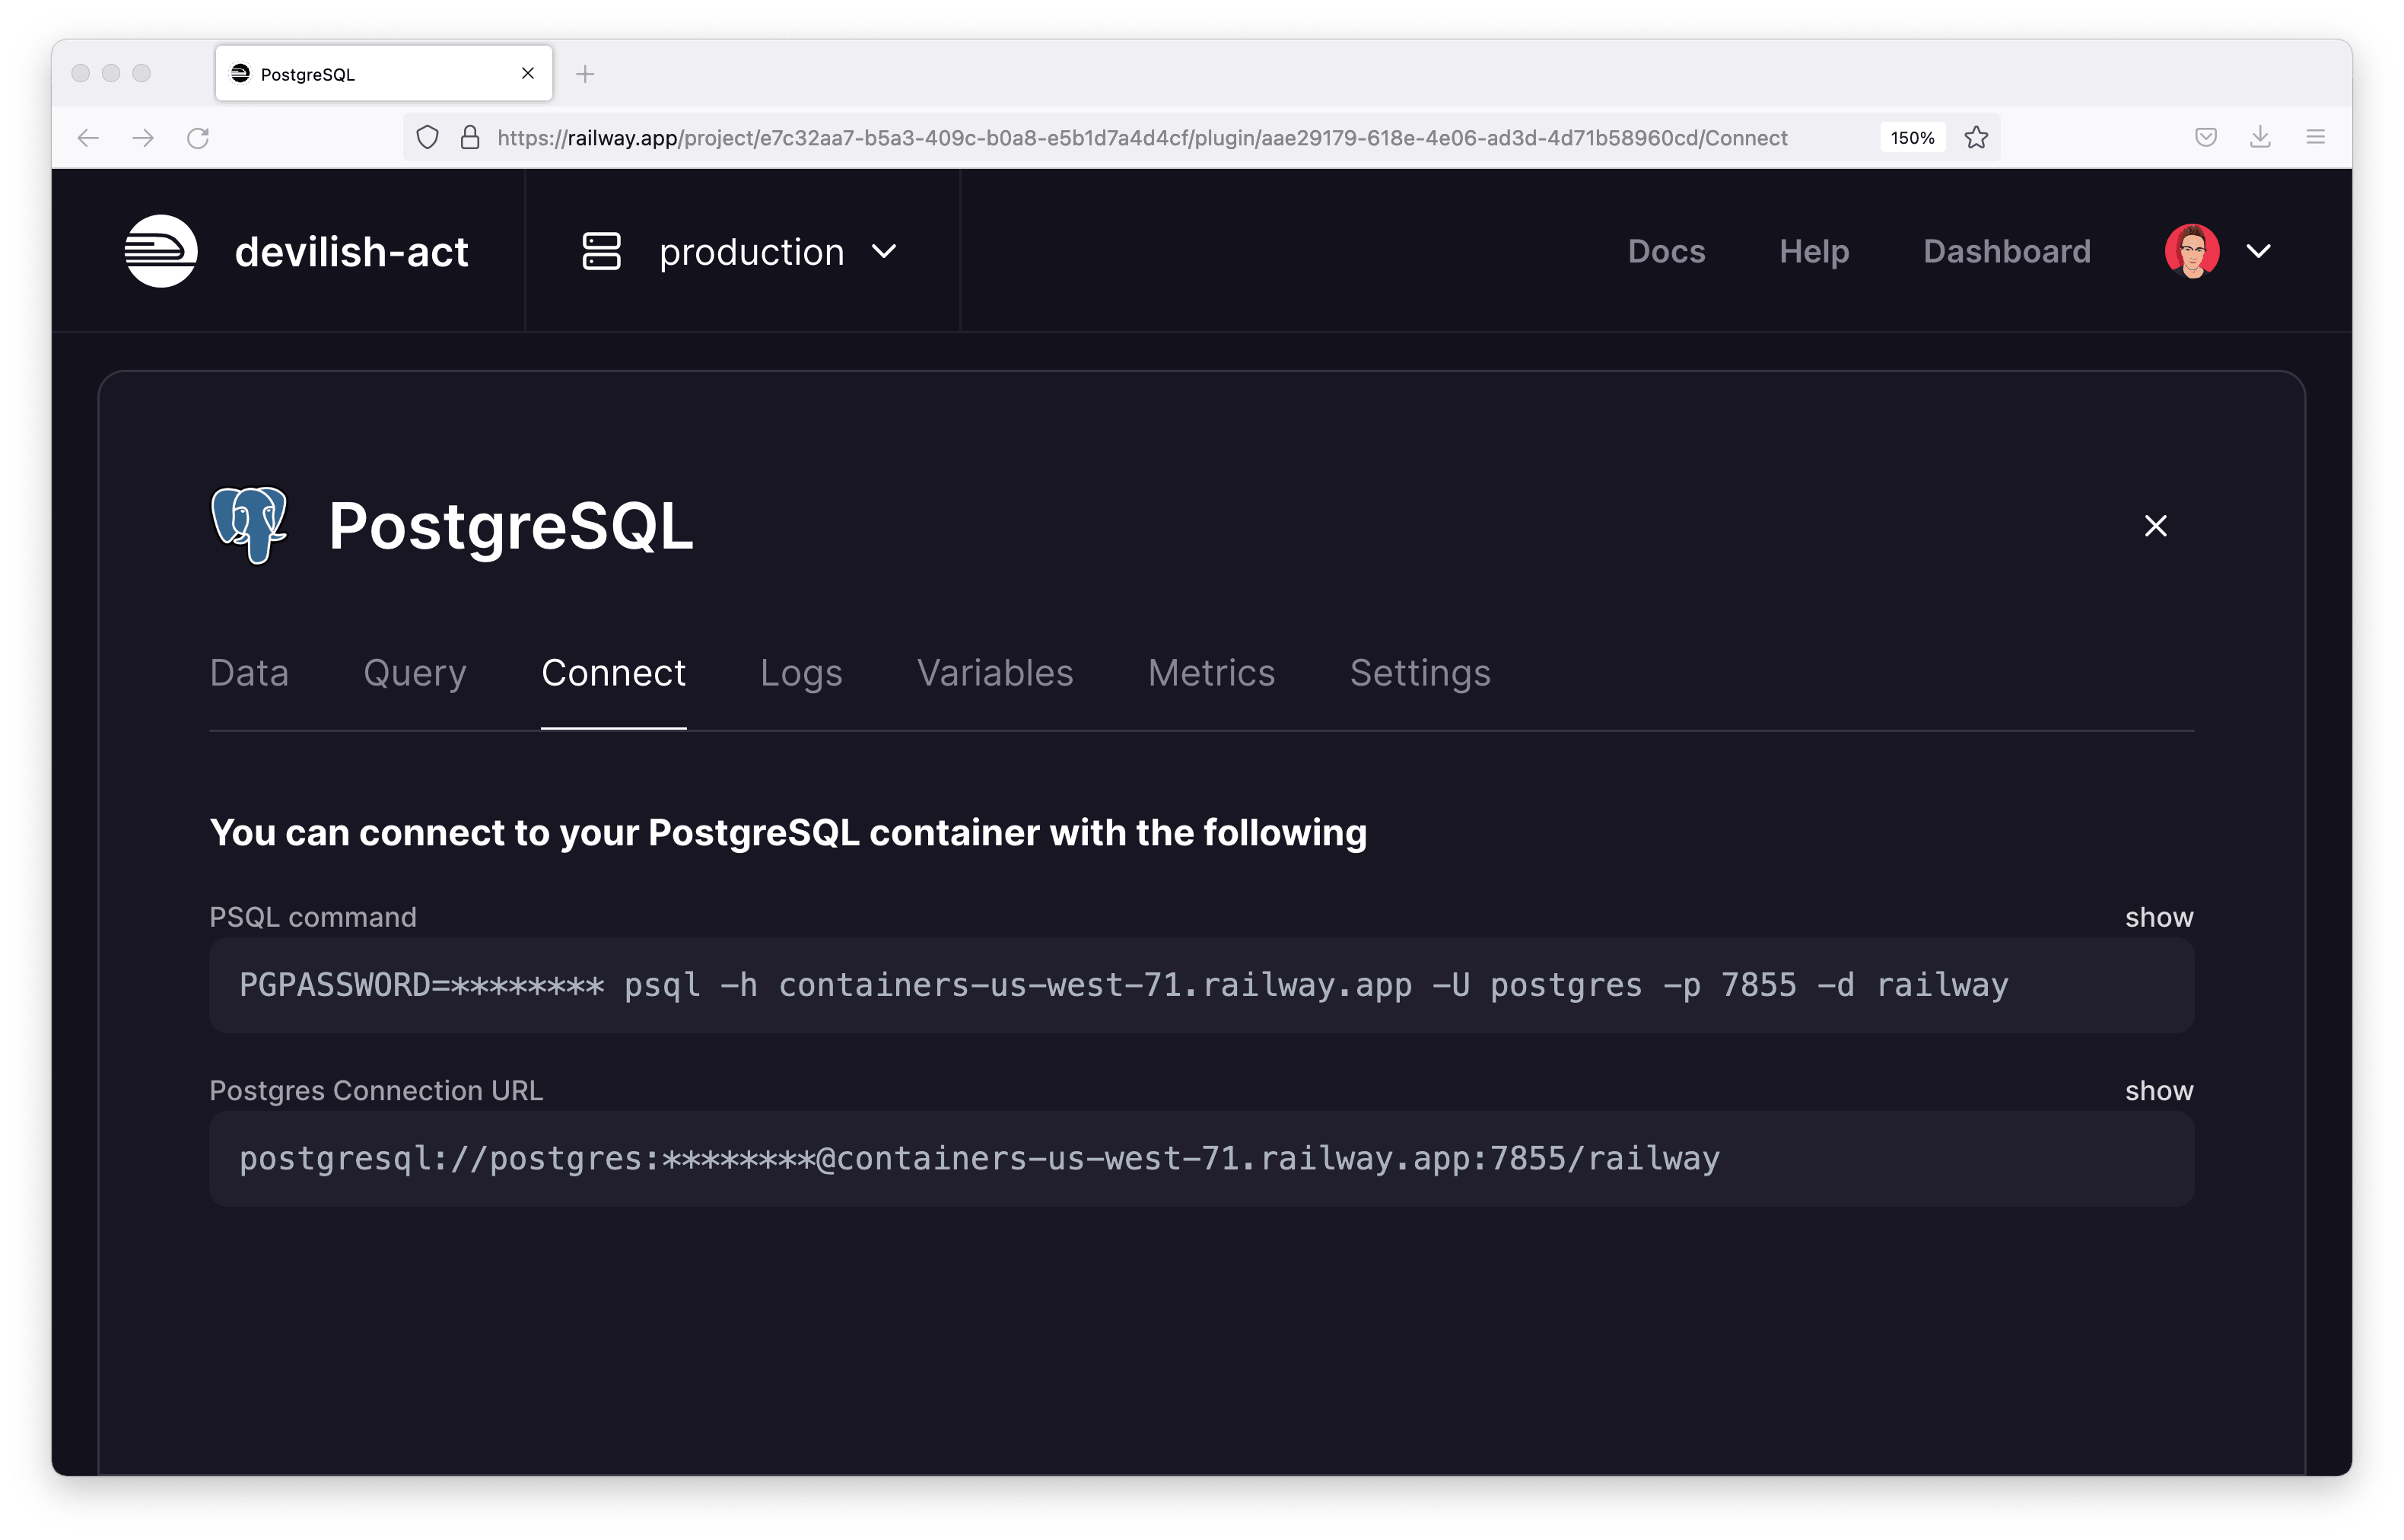
Task: Click the PostgreSQL elephant logo
Action: tap(249, 525)
